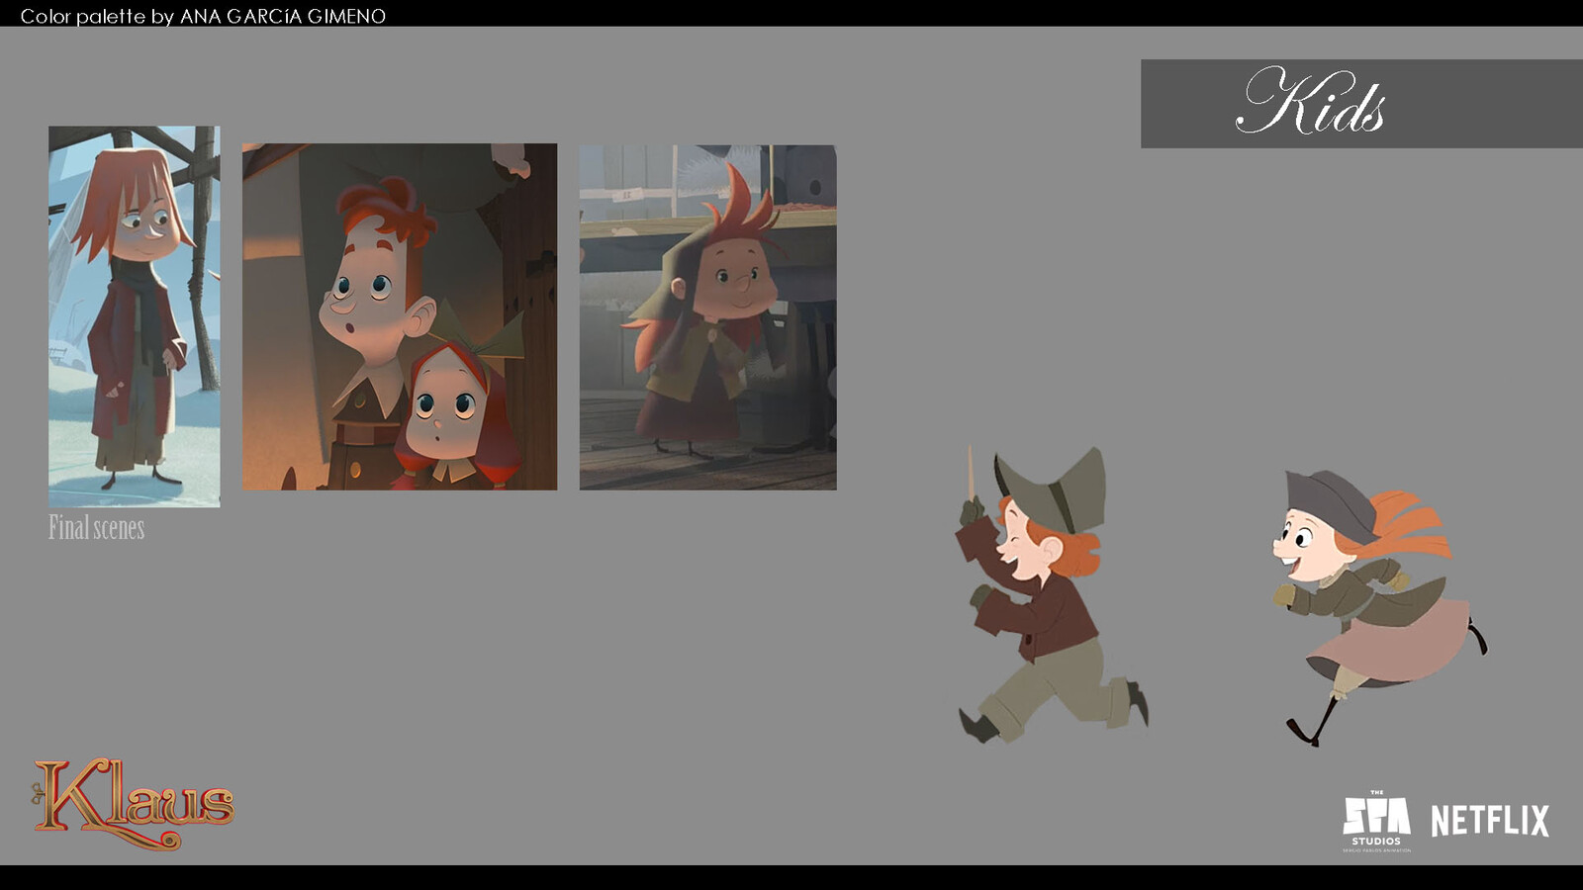
Task: Click the running girl with orange scarf
Action: [1380, 607]
